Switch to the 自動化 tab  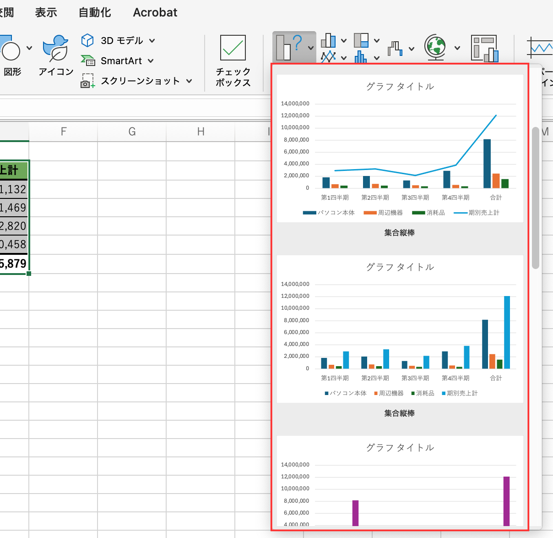(x=95, y=12)
